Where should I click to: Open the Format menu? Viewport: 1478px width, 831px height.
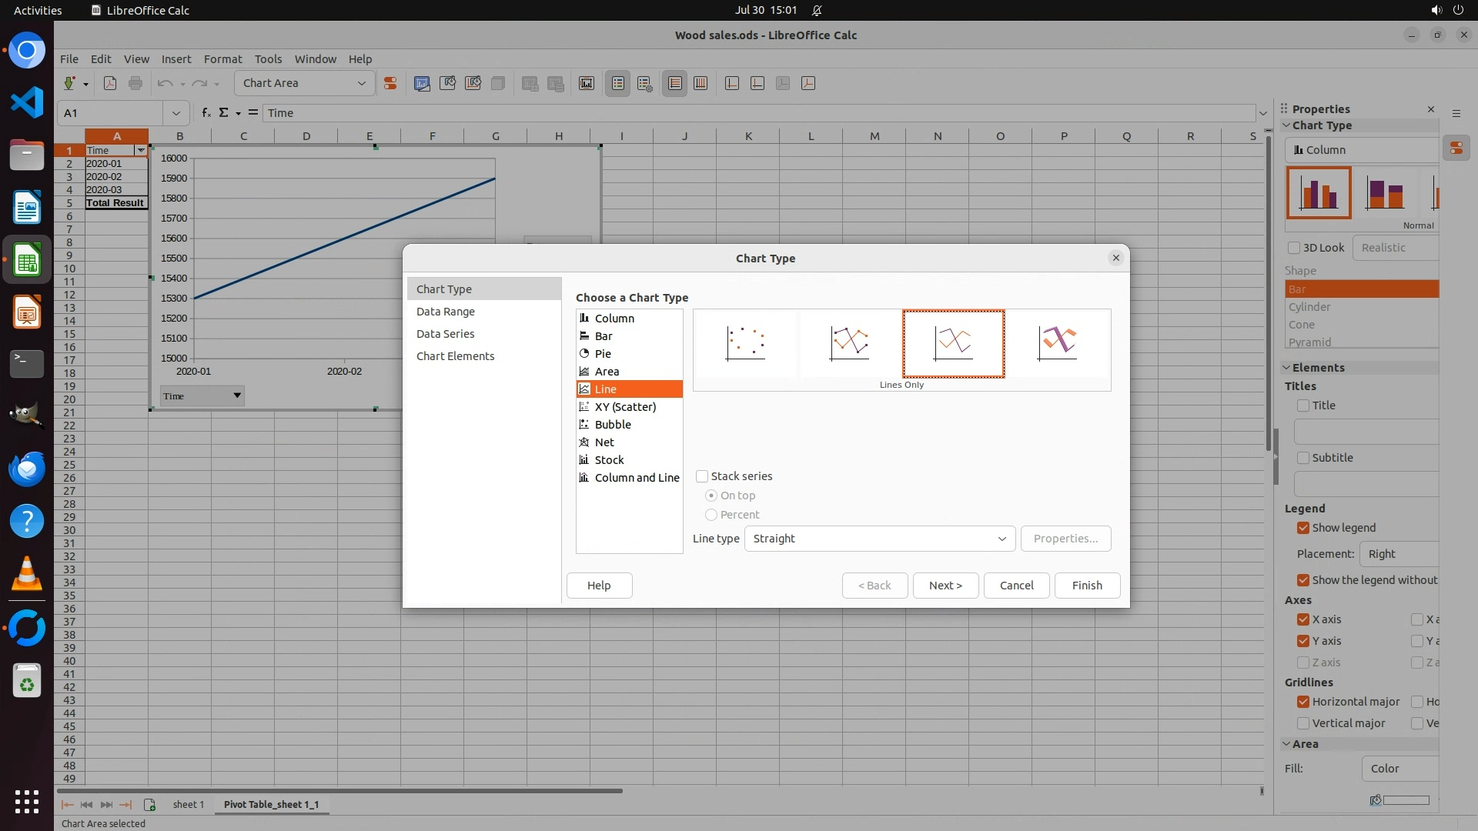click(x=222, y=59)
